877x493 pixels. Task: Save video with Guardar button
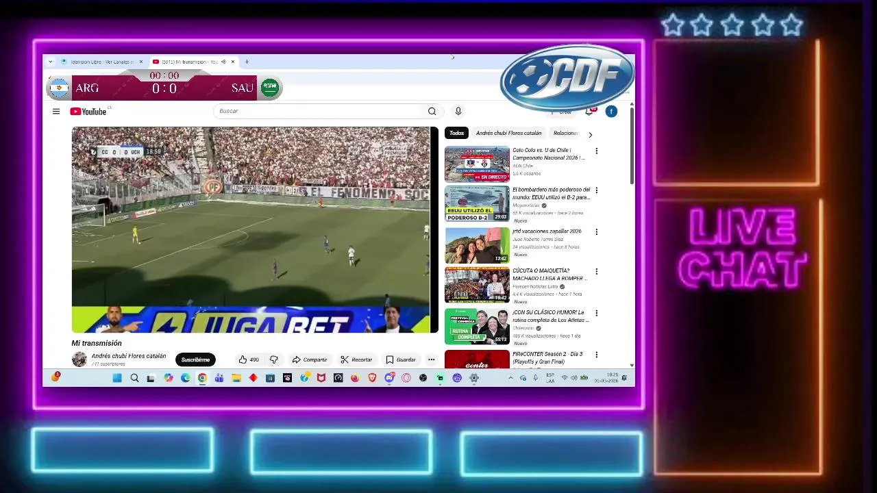pos(401,359)
